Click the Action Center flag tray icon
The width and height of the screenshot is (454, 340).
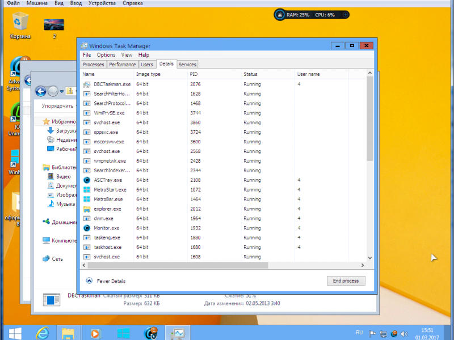pyautogui.click(x=372, y=334)
